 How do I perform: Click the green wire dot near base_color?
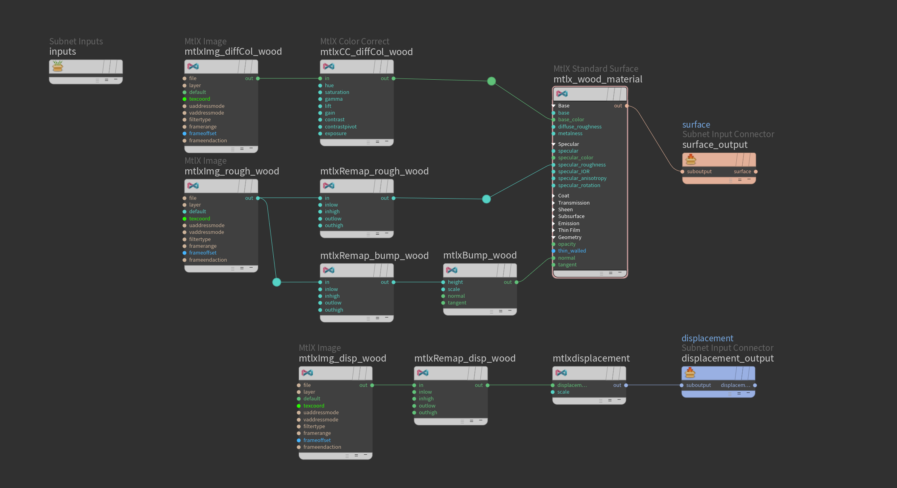point(491,81)
